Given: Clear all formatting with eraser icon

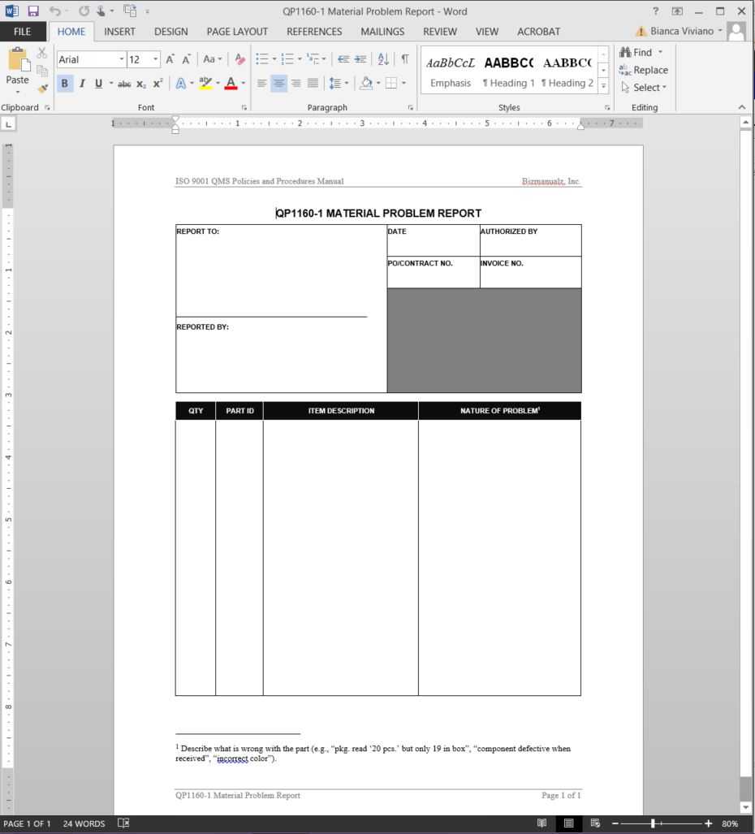Looking at the screenshot, I should tap(239, 59).
